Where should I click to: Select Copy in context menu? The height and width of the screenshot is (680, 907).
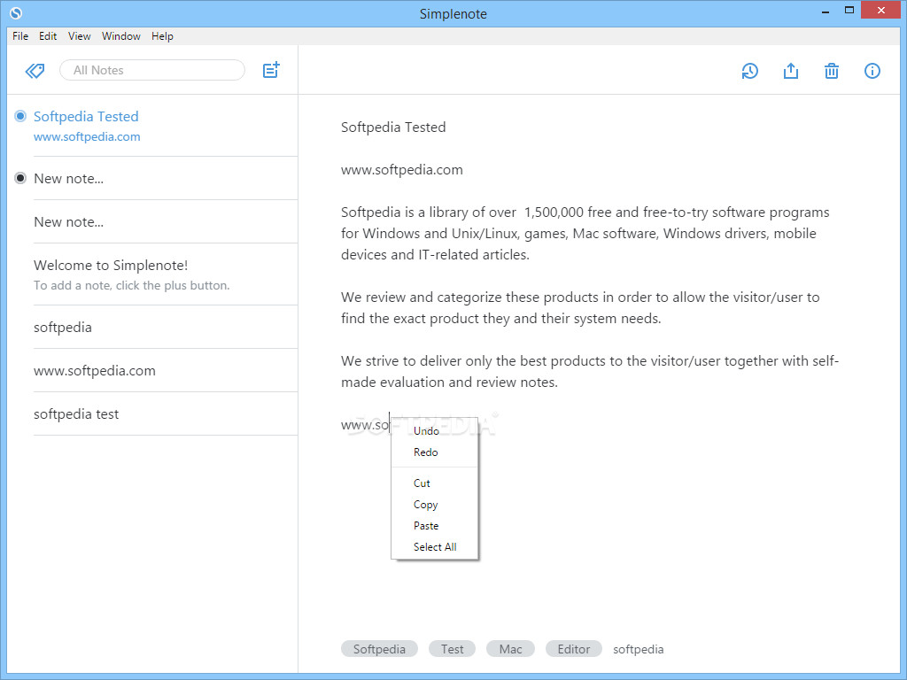(x=435, y=504)
